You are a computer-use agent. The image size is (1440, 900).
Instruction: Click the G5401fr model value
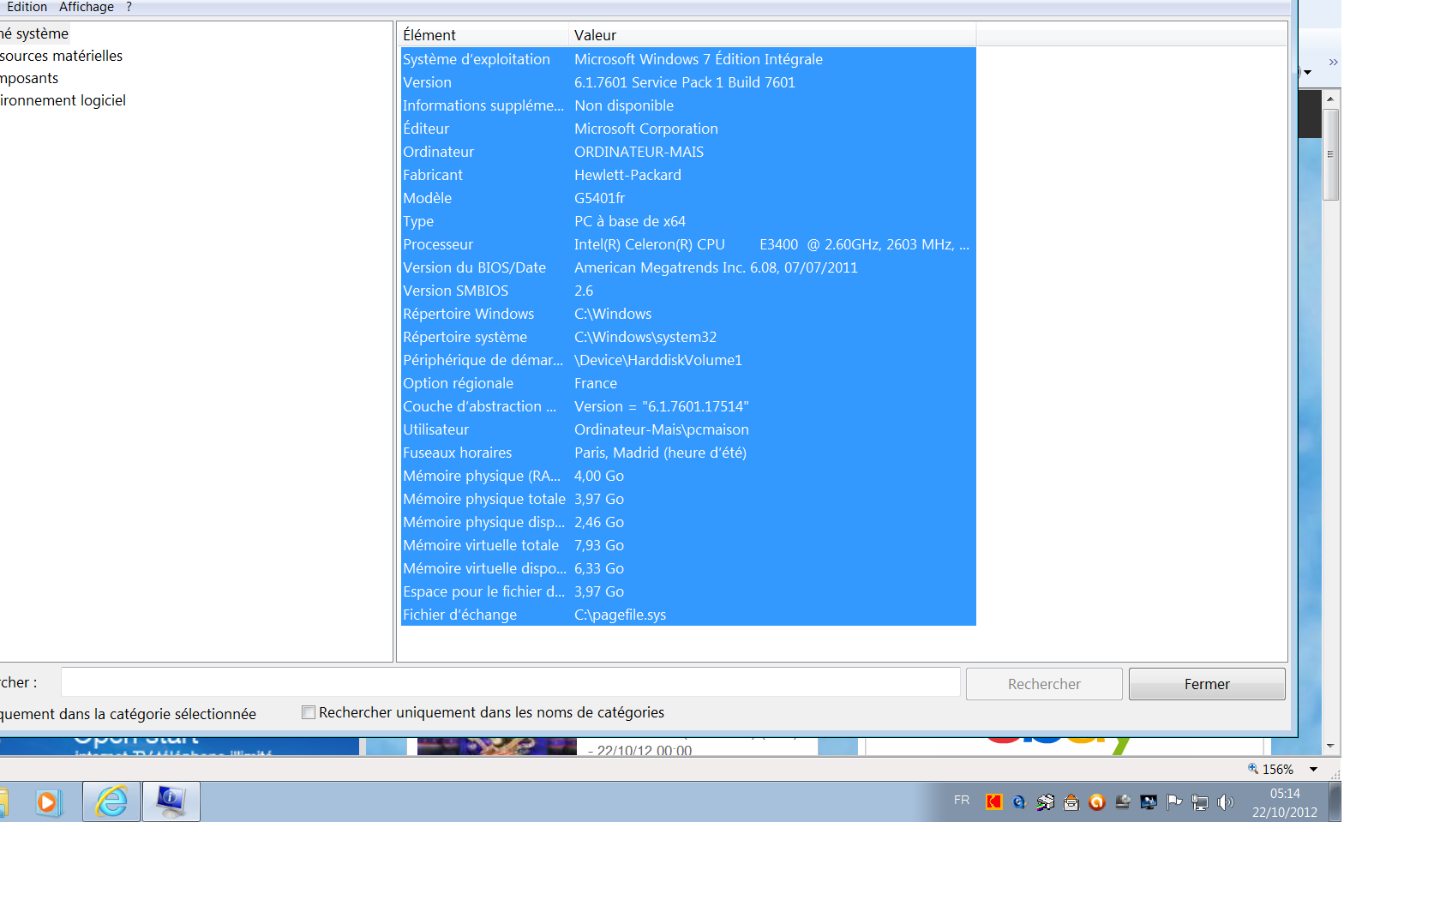(x=600, y=198)
